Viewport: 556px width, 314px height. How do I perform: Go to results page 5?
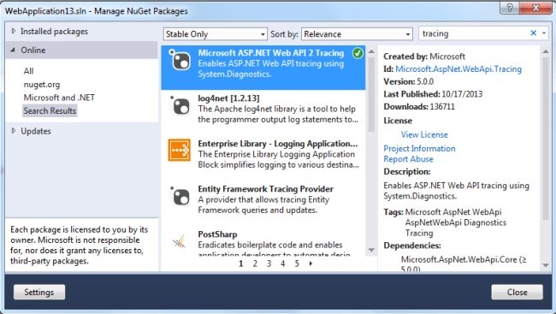(297, 264)
